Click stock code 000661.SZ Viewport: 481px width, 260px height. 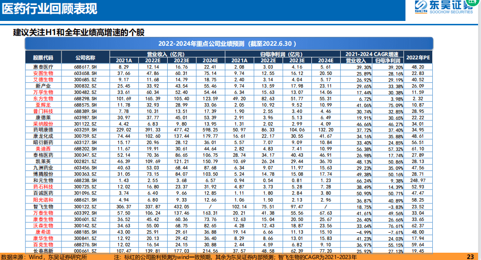pyautogui.click(x=85, y=251)
